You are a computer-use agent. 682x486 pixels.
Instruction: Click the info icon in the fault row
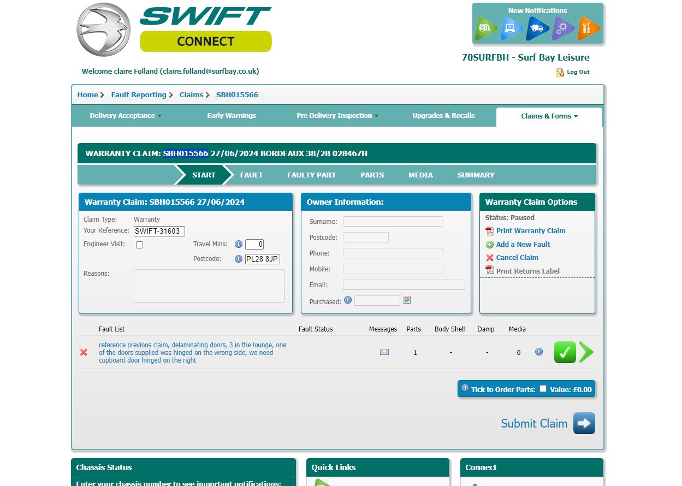(x=539, y=352)
